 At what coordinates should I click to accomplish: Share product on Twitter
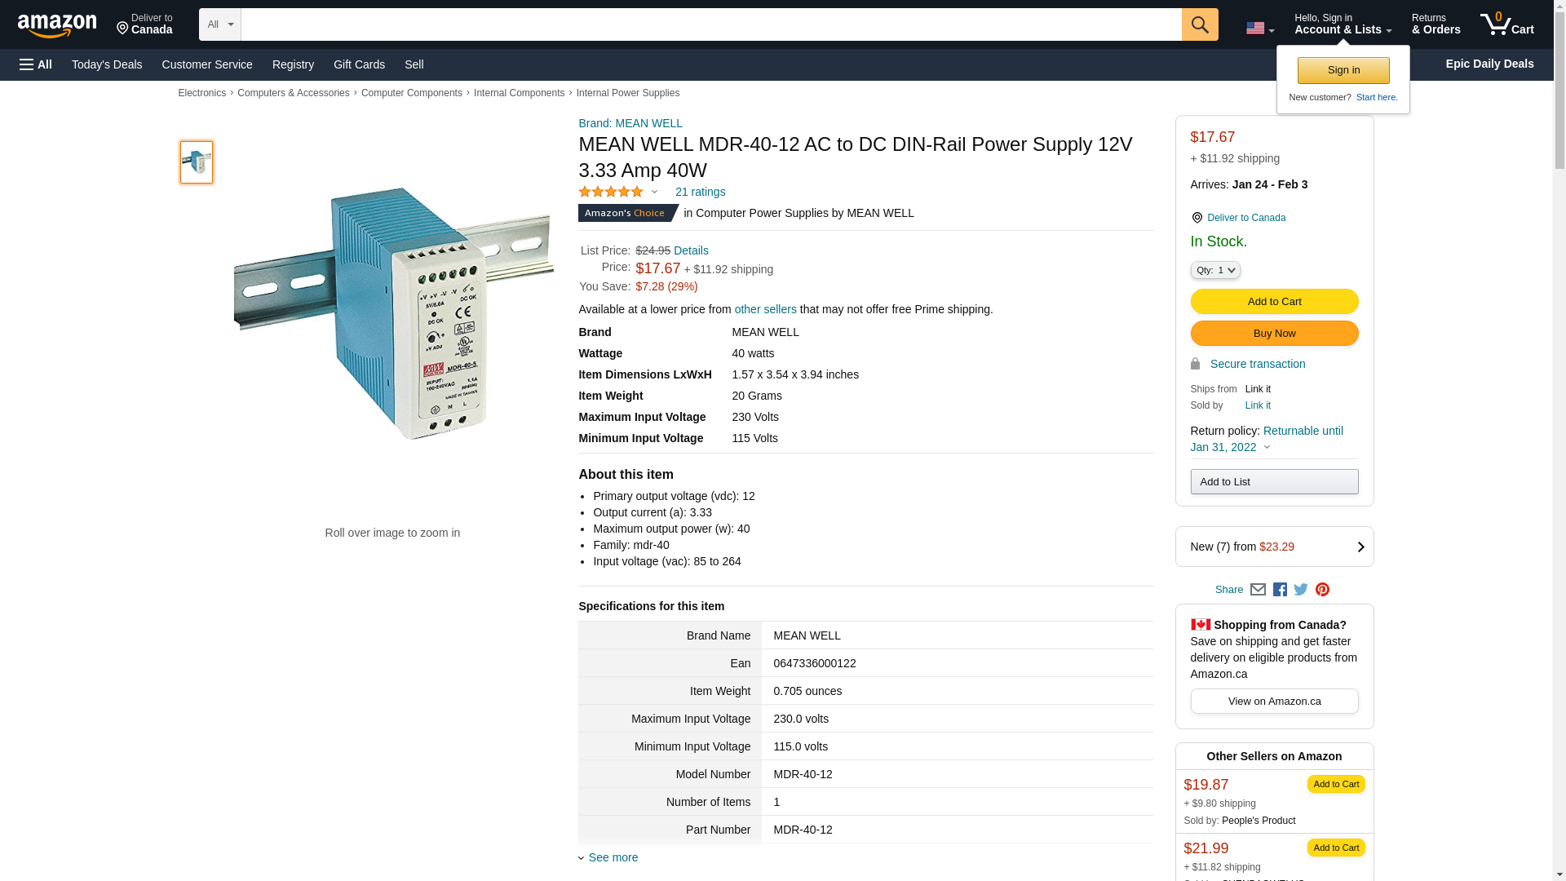1301,590
